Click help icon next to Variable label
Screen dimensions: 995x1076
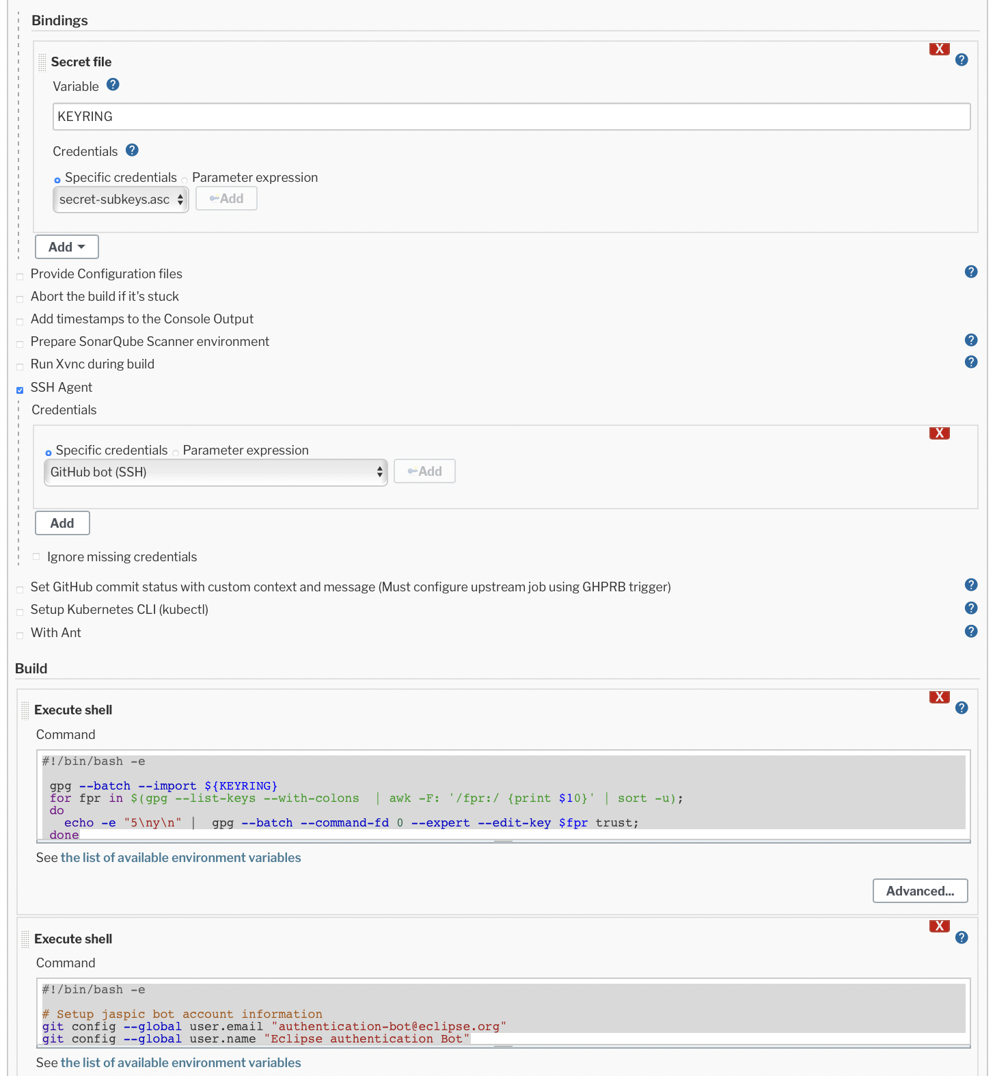113,85
